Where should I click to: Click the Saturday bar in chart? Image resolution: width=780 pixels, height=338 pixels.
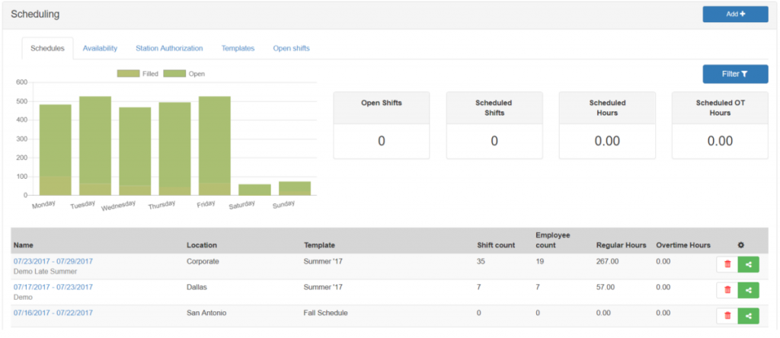point(254,190)
